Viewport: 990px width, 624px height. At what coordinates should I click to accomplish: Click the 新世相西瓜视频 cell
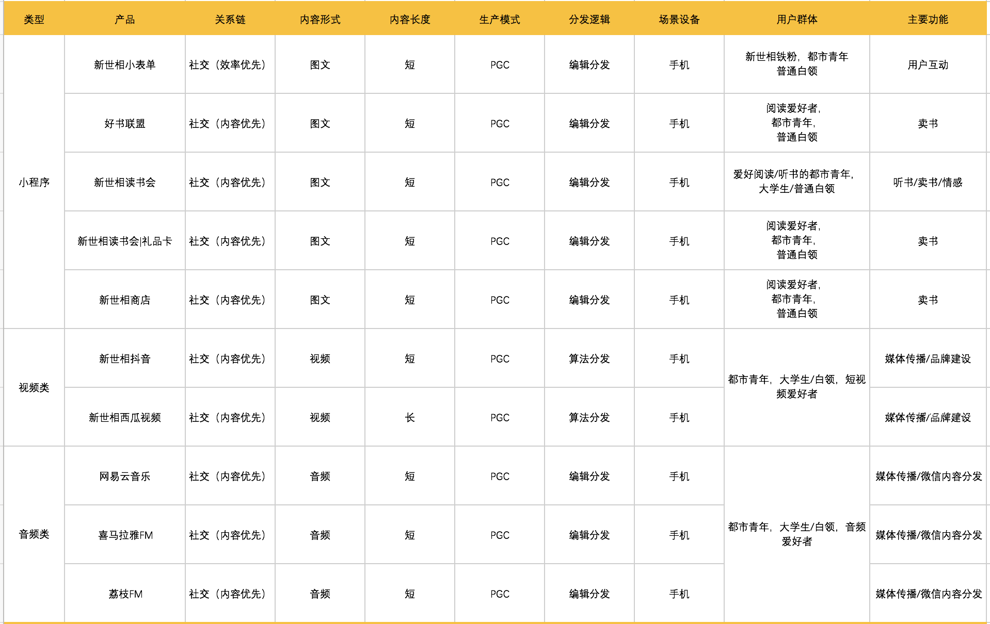(124, 418)
